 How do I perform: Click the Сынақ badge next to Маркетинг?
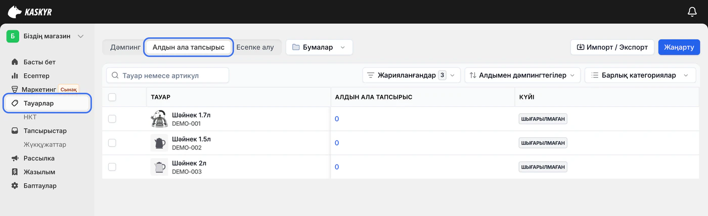pos(69,89)
